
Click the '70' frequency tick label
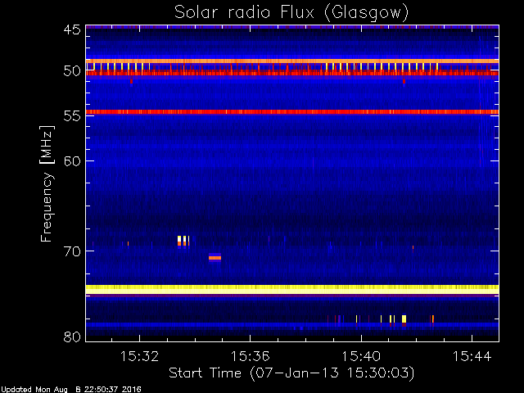(x=72, y=251)
